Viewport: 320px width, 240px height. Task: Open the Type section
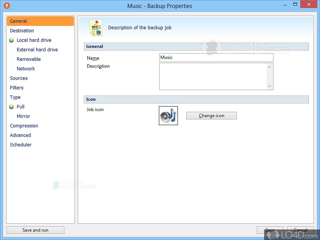[15, 97]
